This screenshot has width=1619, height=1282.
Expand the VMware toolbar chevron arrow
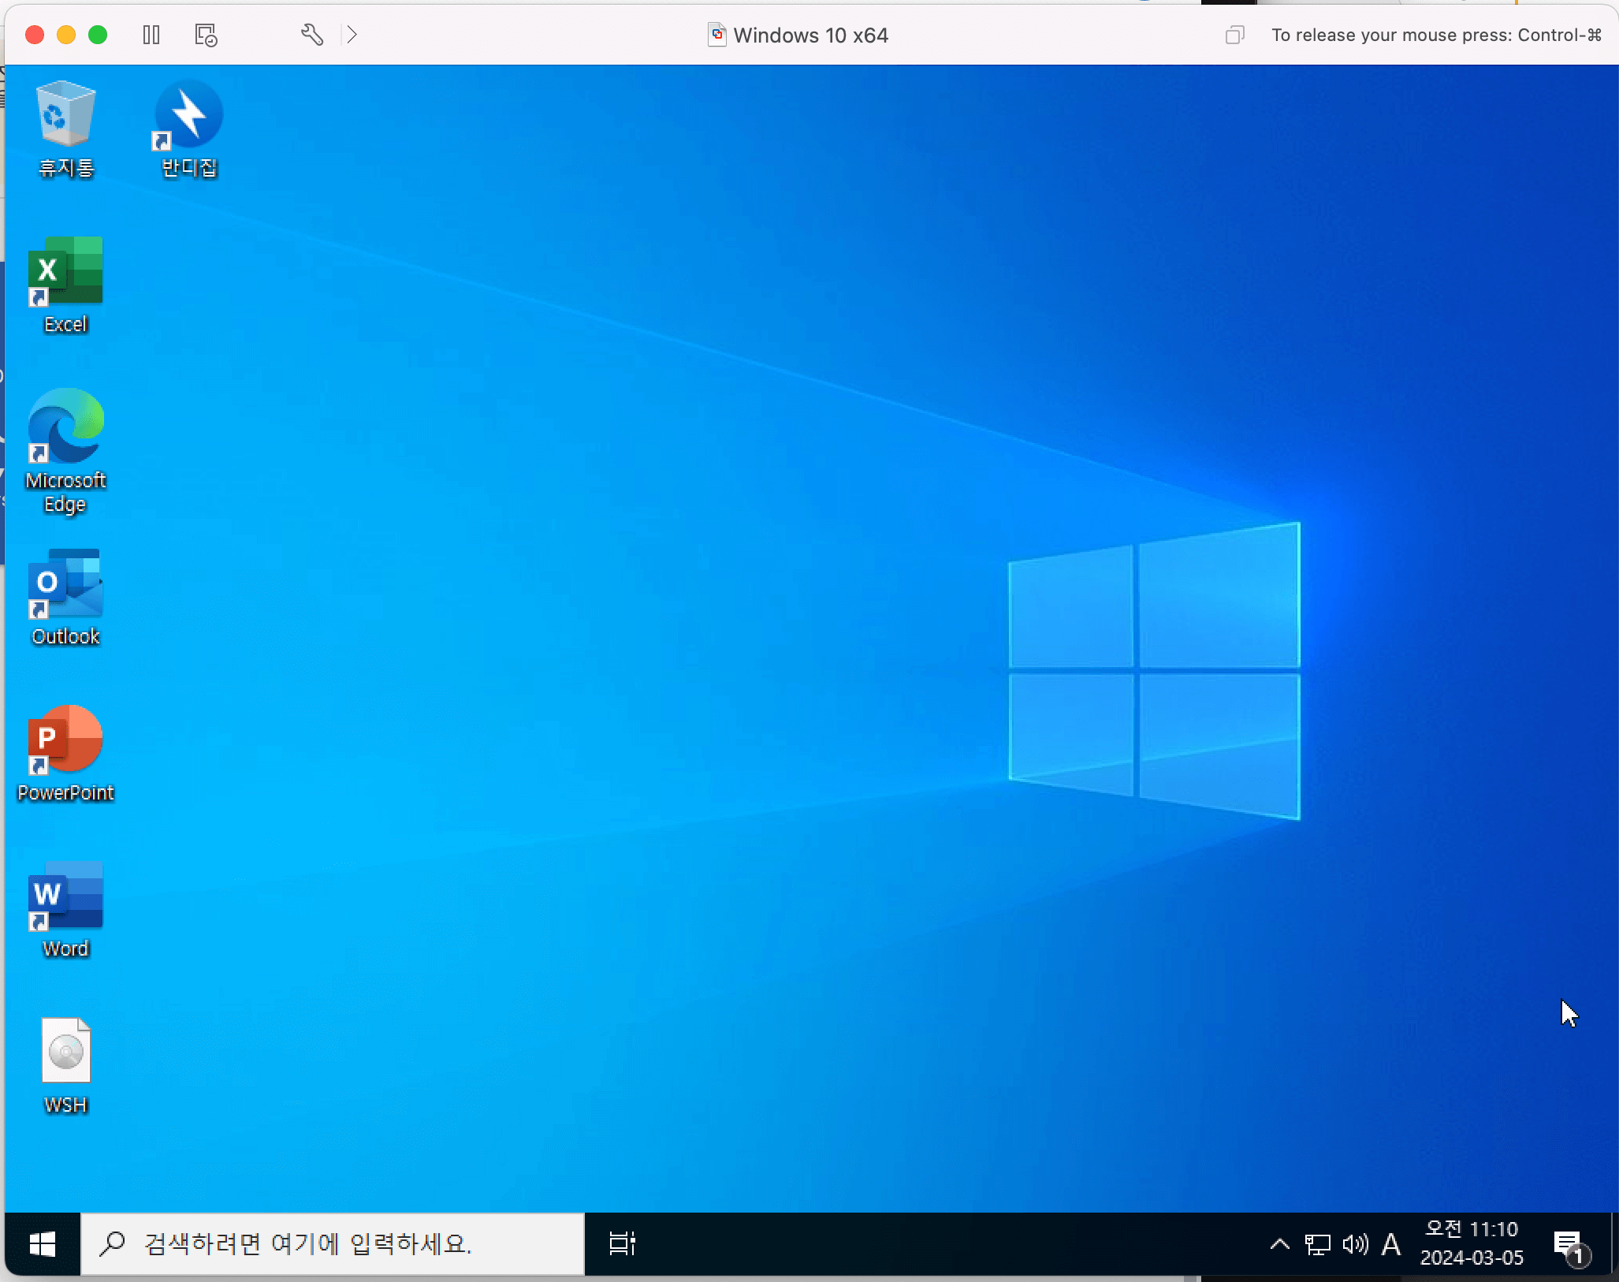[x=352, y=35]
